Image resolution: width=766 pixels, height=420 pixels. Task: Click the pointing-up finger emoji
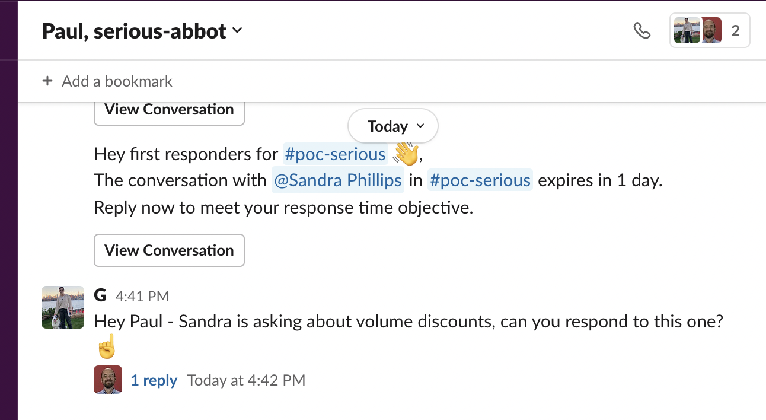tap(107, 348)
